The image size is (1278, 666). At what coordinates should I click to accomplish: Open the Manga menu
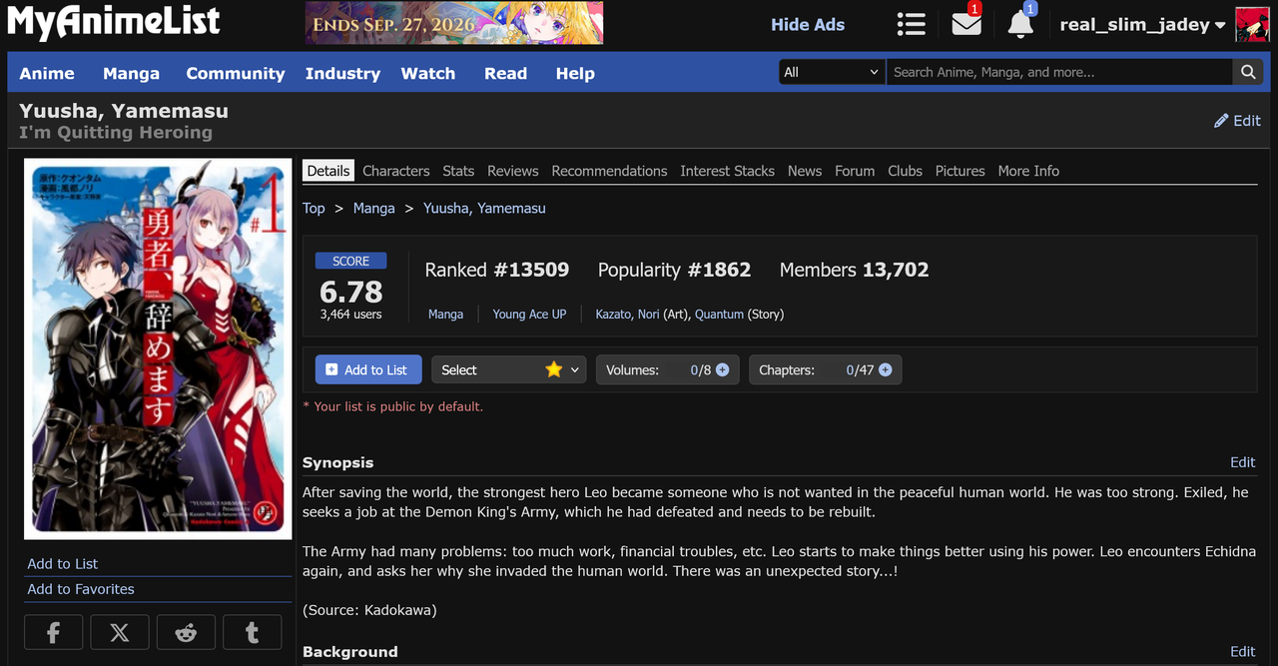click(131, 73)
